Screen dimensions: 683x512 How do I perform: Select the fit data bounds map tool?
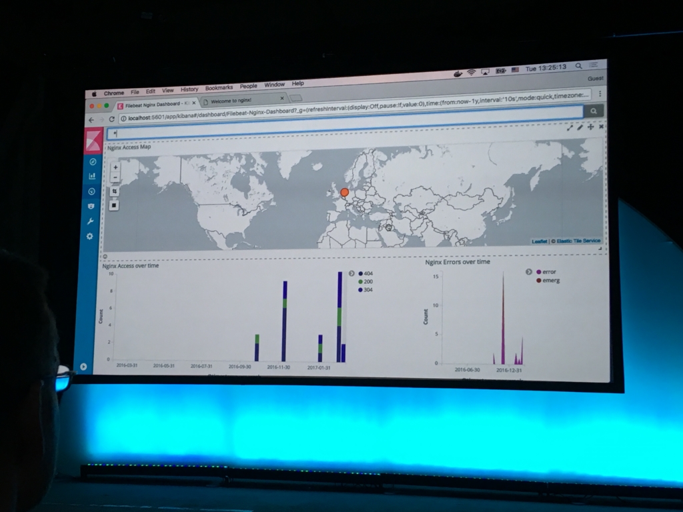point(115,191)
